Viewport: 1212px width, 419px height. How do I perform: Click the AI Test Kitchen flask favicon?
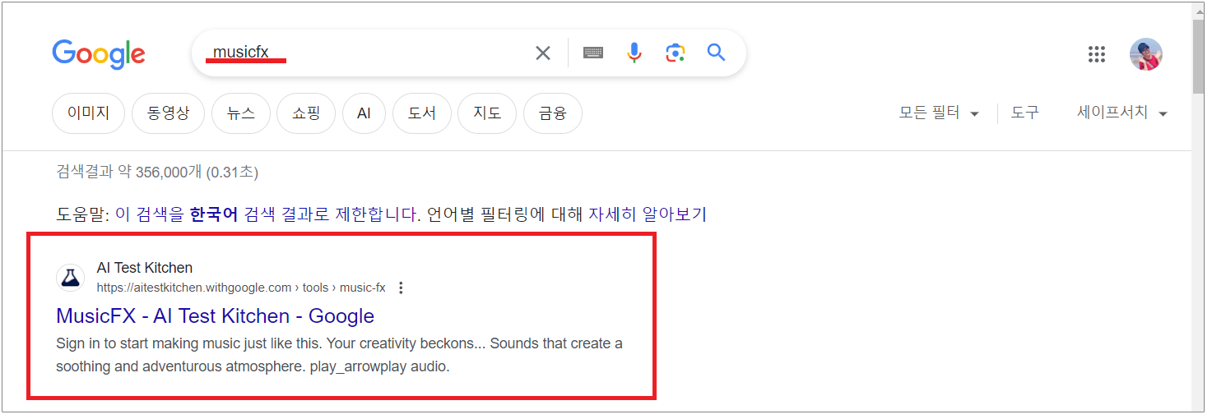[x=71, y=278]
